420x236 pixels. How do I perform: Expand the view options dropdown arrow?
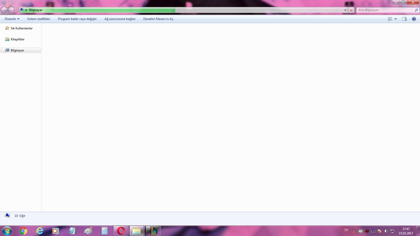[396, 19]
